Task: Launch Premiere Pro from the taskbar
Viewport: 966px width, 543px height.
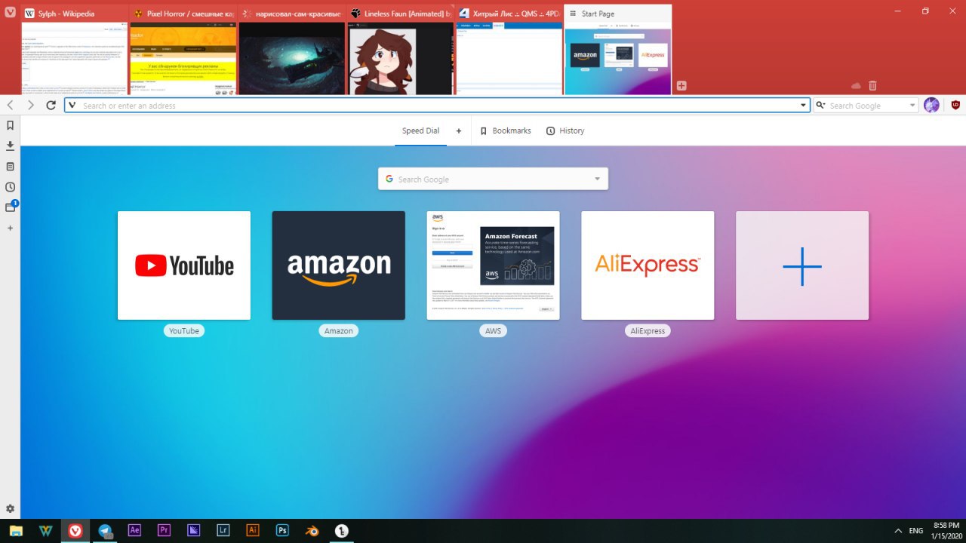Action: click(x=165, y=530)
